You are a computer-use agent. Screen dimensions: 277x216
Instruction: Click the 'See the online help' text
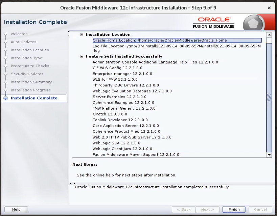[126, 175]
